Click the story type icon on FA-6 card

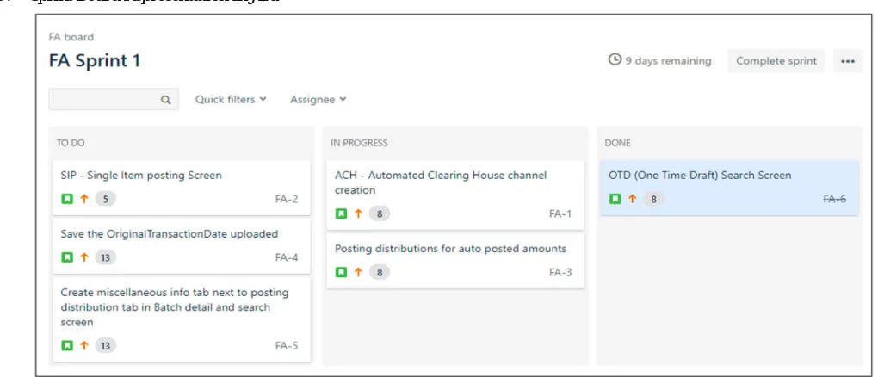click(x=615, y=198)
